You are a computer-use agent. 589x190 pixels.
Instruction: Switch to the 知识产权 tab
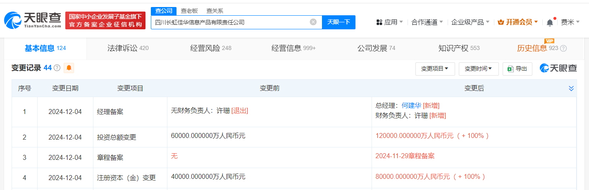tap(459, 48)
